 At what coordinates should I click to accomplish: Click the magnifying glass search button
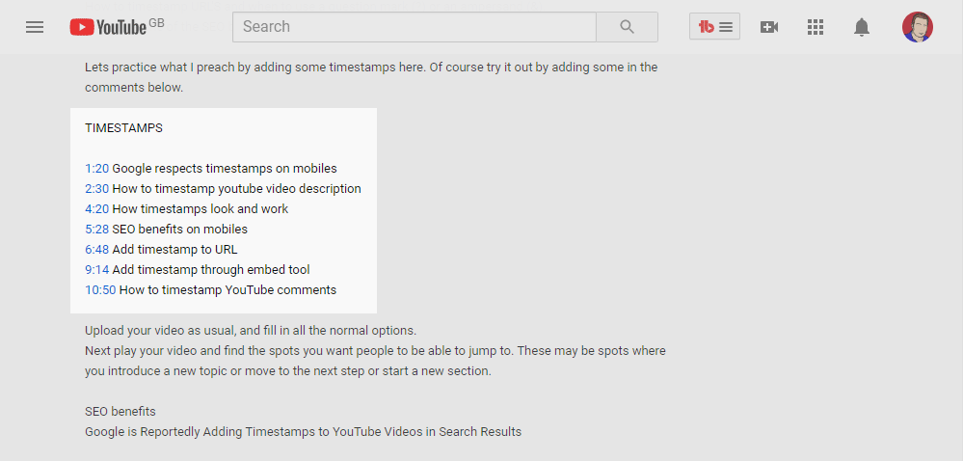pyautogui.click(x=627, y=27)
